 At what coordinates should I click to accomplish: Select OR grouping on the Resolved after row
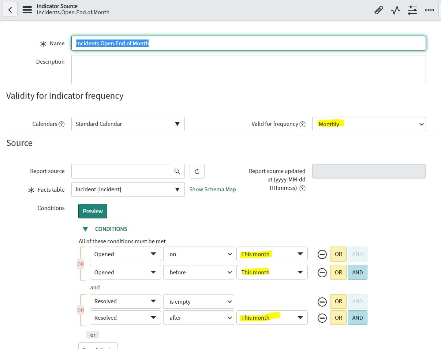(338, 318)
